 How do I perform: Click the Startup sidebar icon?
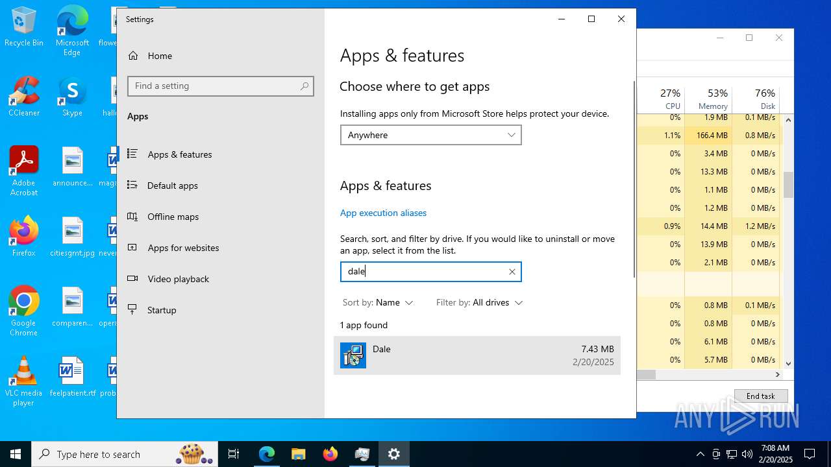132,309
